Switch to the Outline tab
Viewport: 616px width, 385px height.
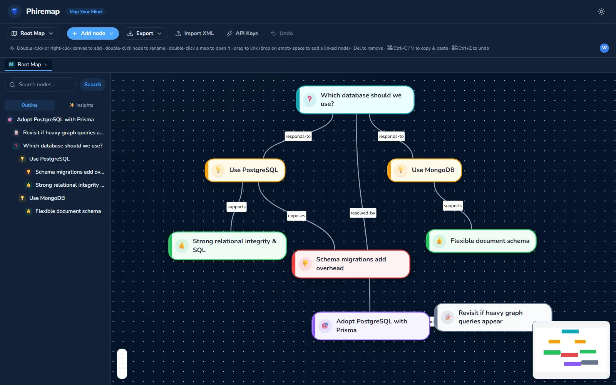click(30, 105)
